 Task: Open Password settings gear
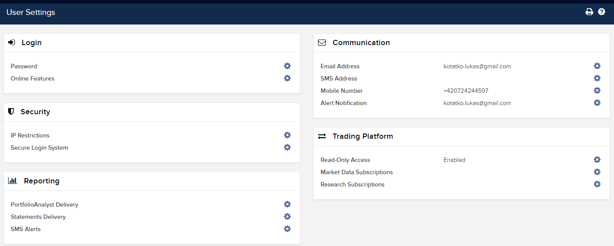[287, 66]
